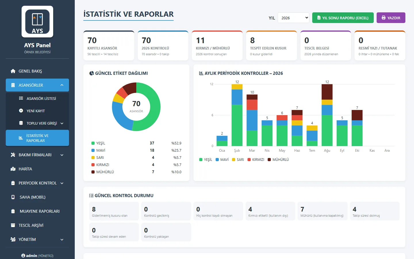The height and width of the screenshot is (259, 414).
Task: Click Yıl Sonu Raporu (Excel) button
Action: [343, 18]
